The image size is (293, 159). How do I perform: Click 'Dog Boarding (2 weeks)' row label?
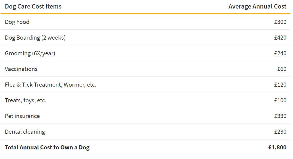35,38
